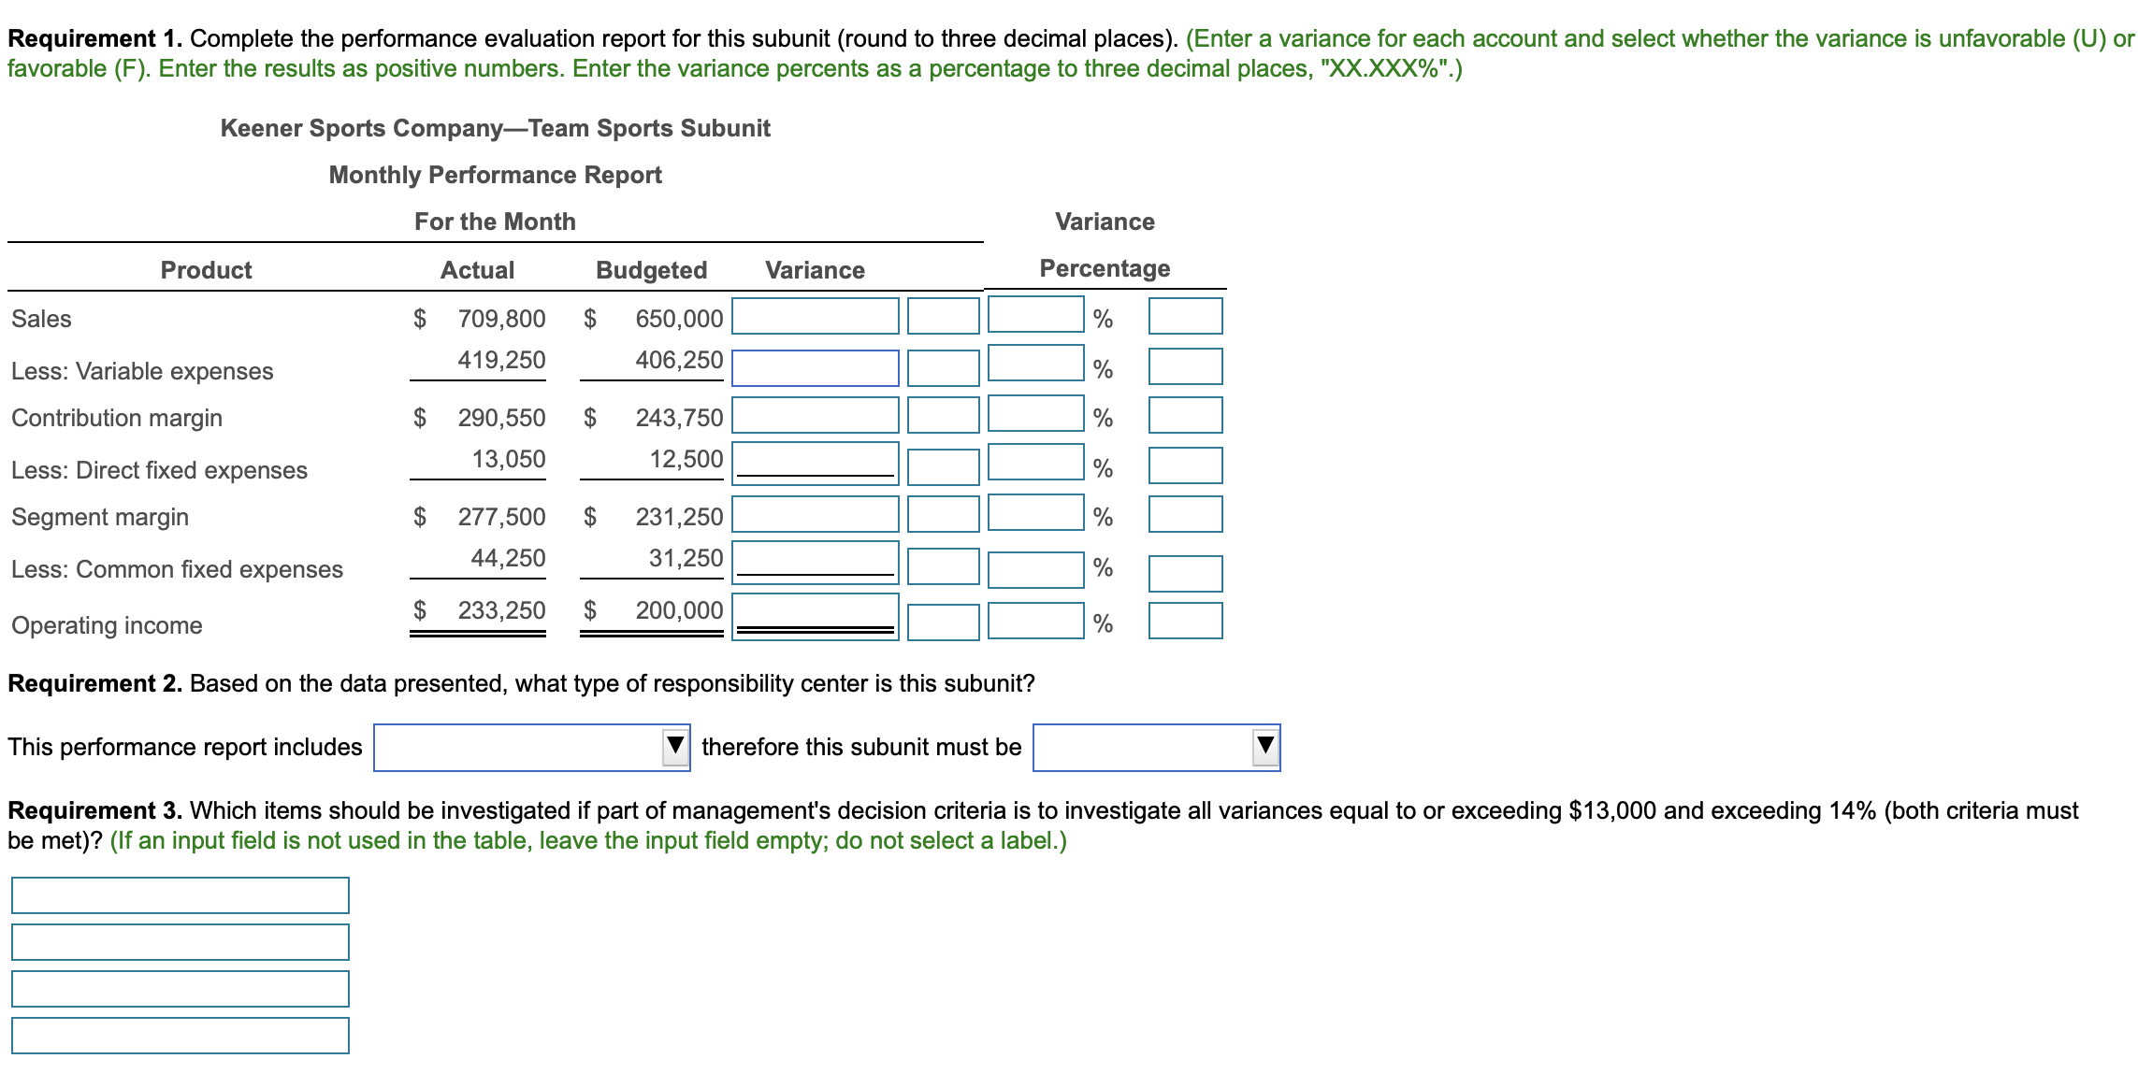The image size is (2138, 1073).
Task: Click the Operating income U/F box after the percent sign
Action: [x=1185, y=621]
